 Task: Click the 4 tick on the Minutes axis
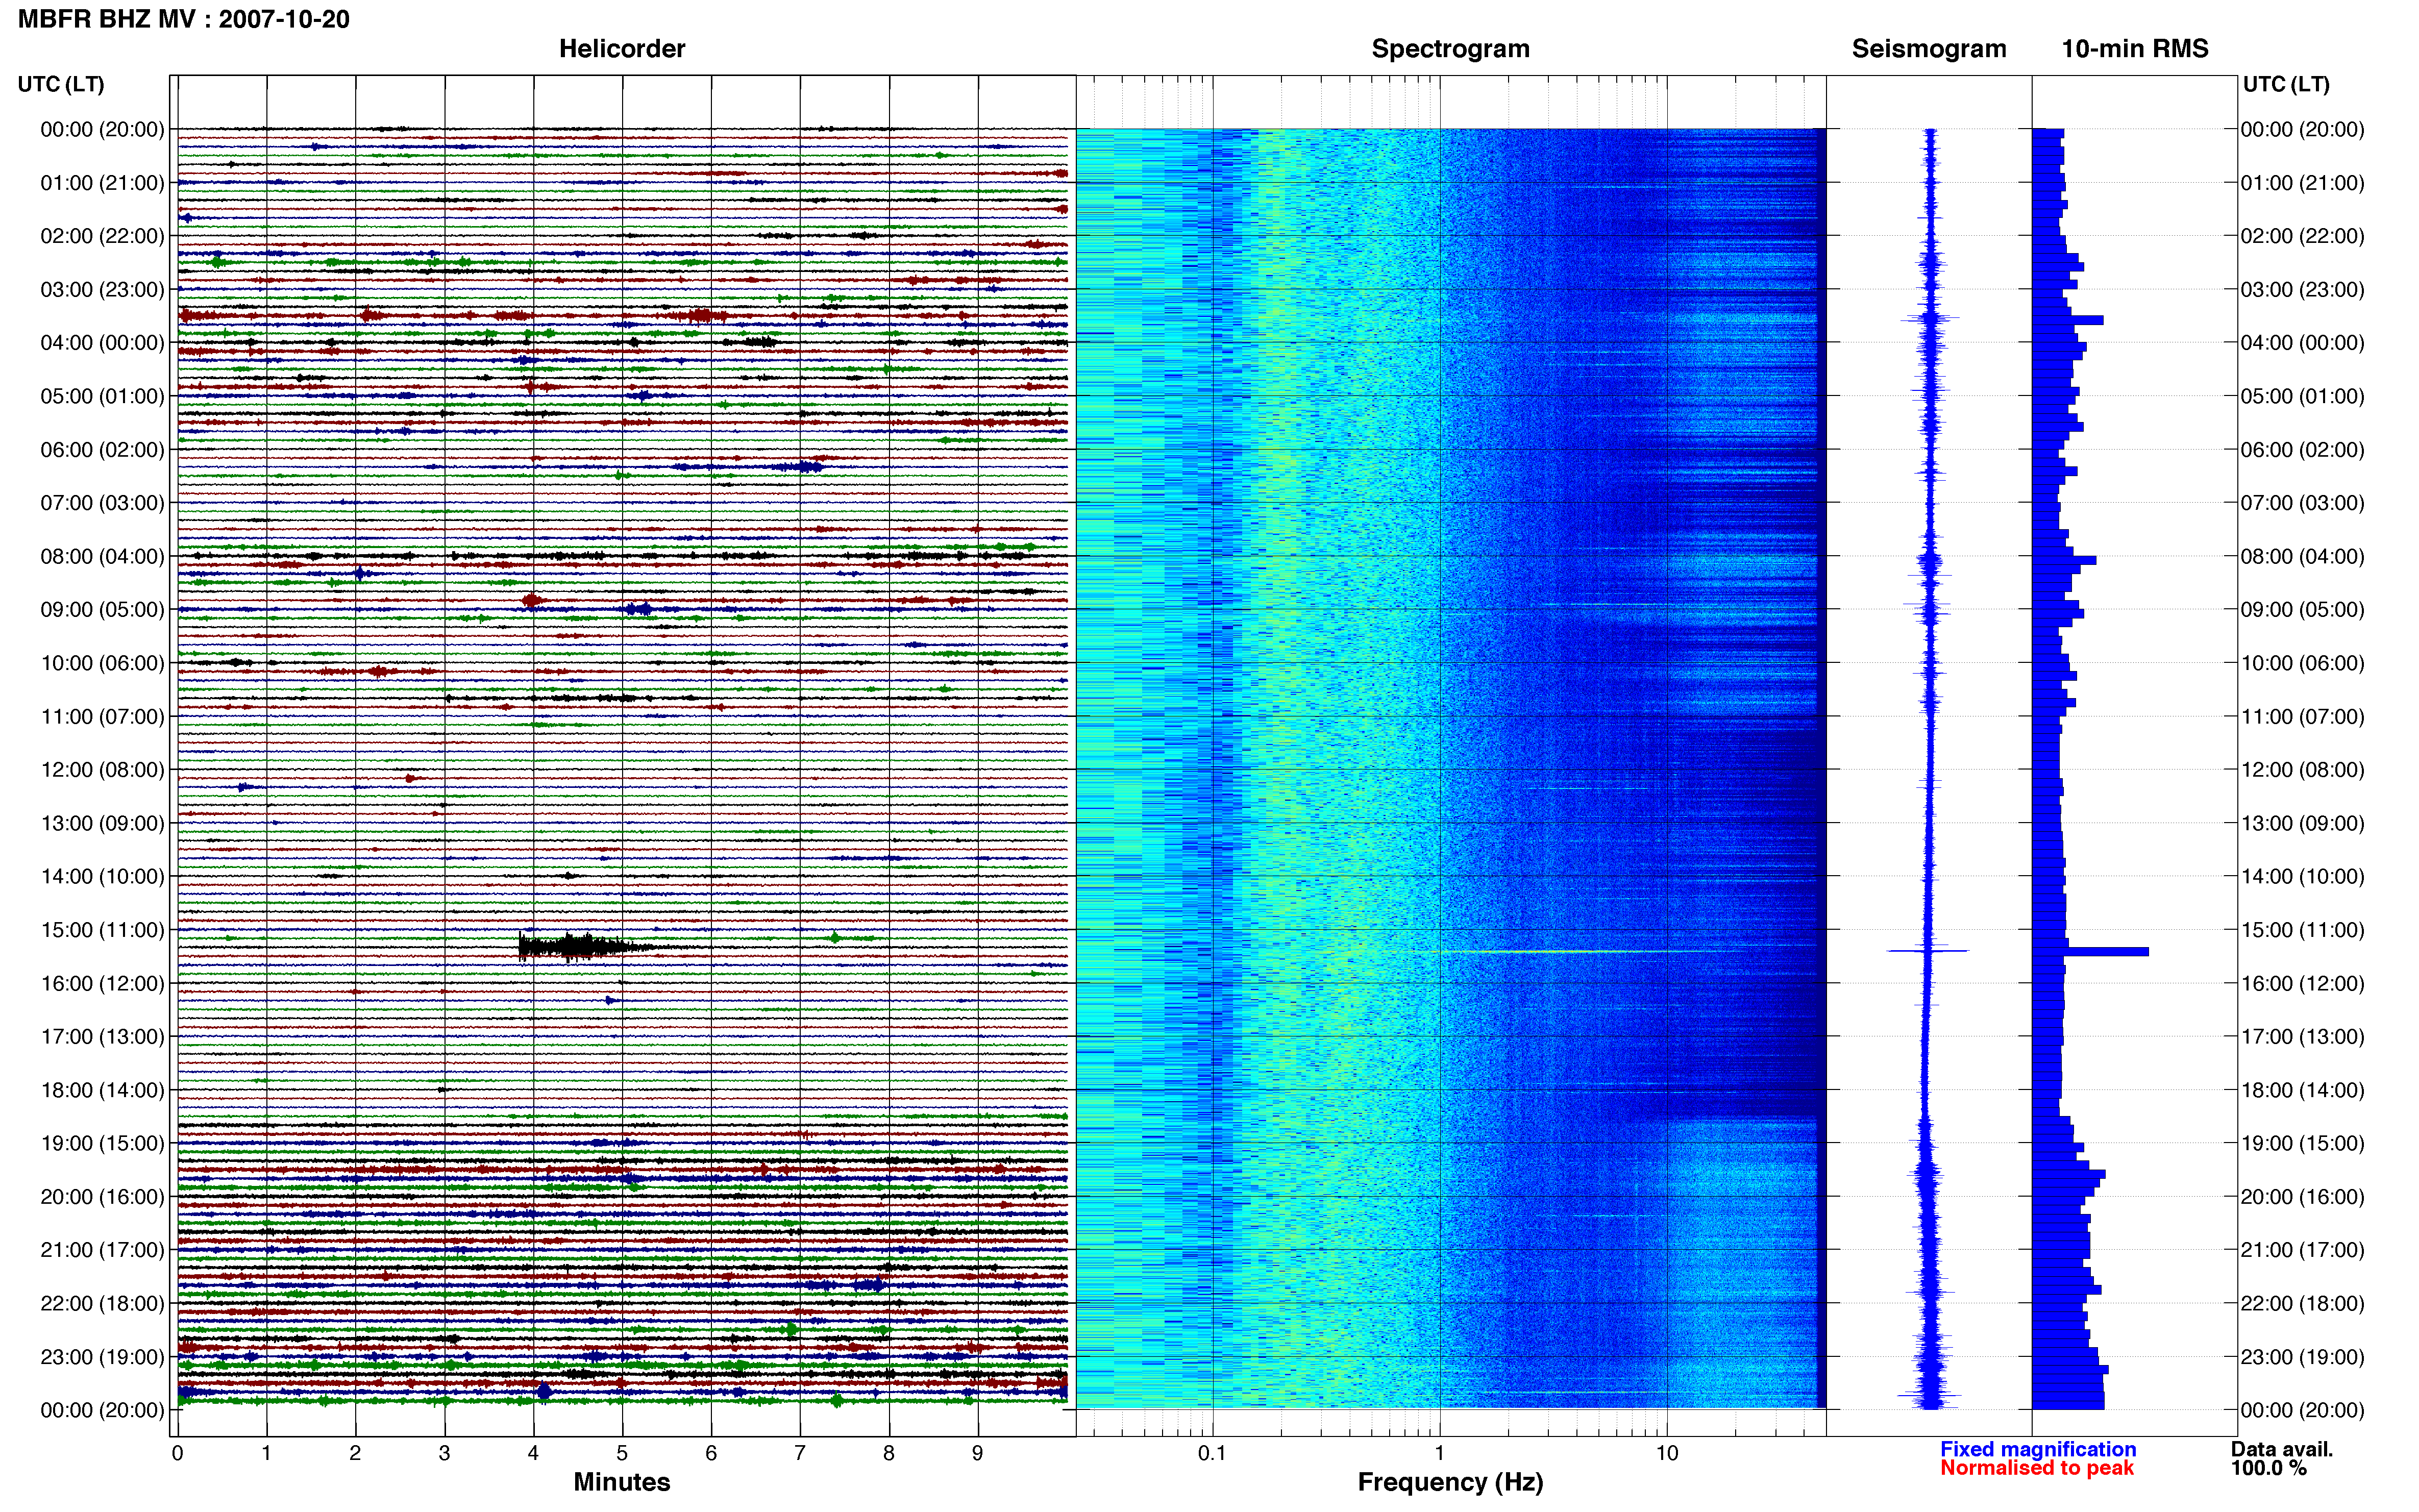(533, 1453)
